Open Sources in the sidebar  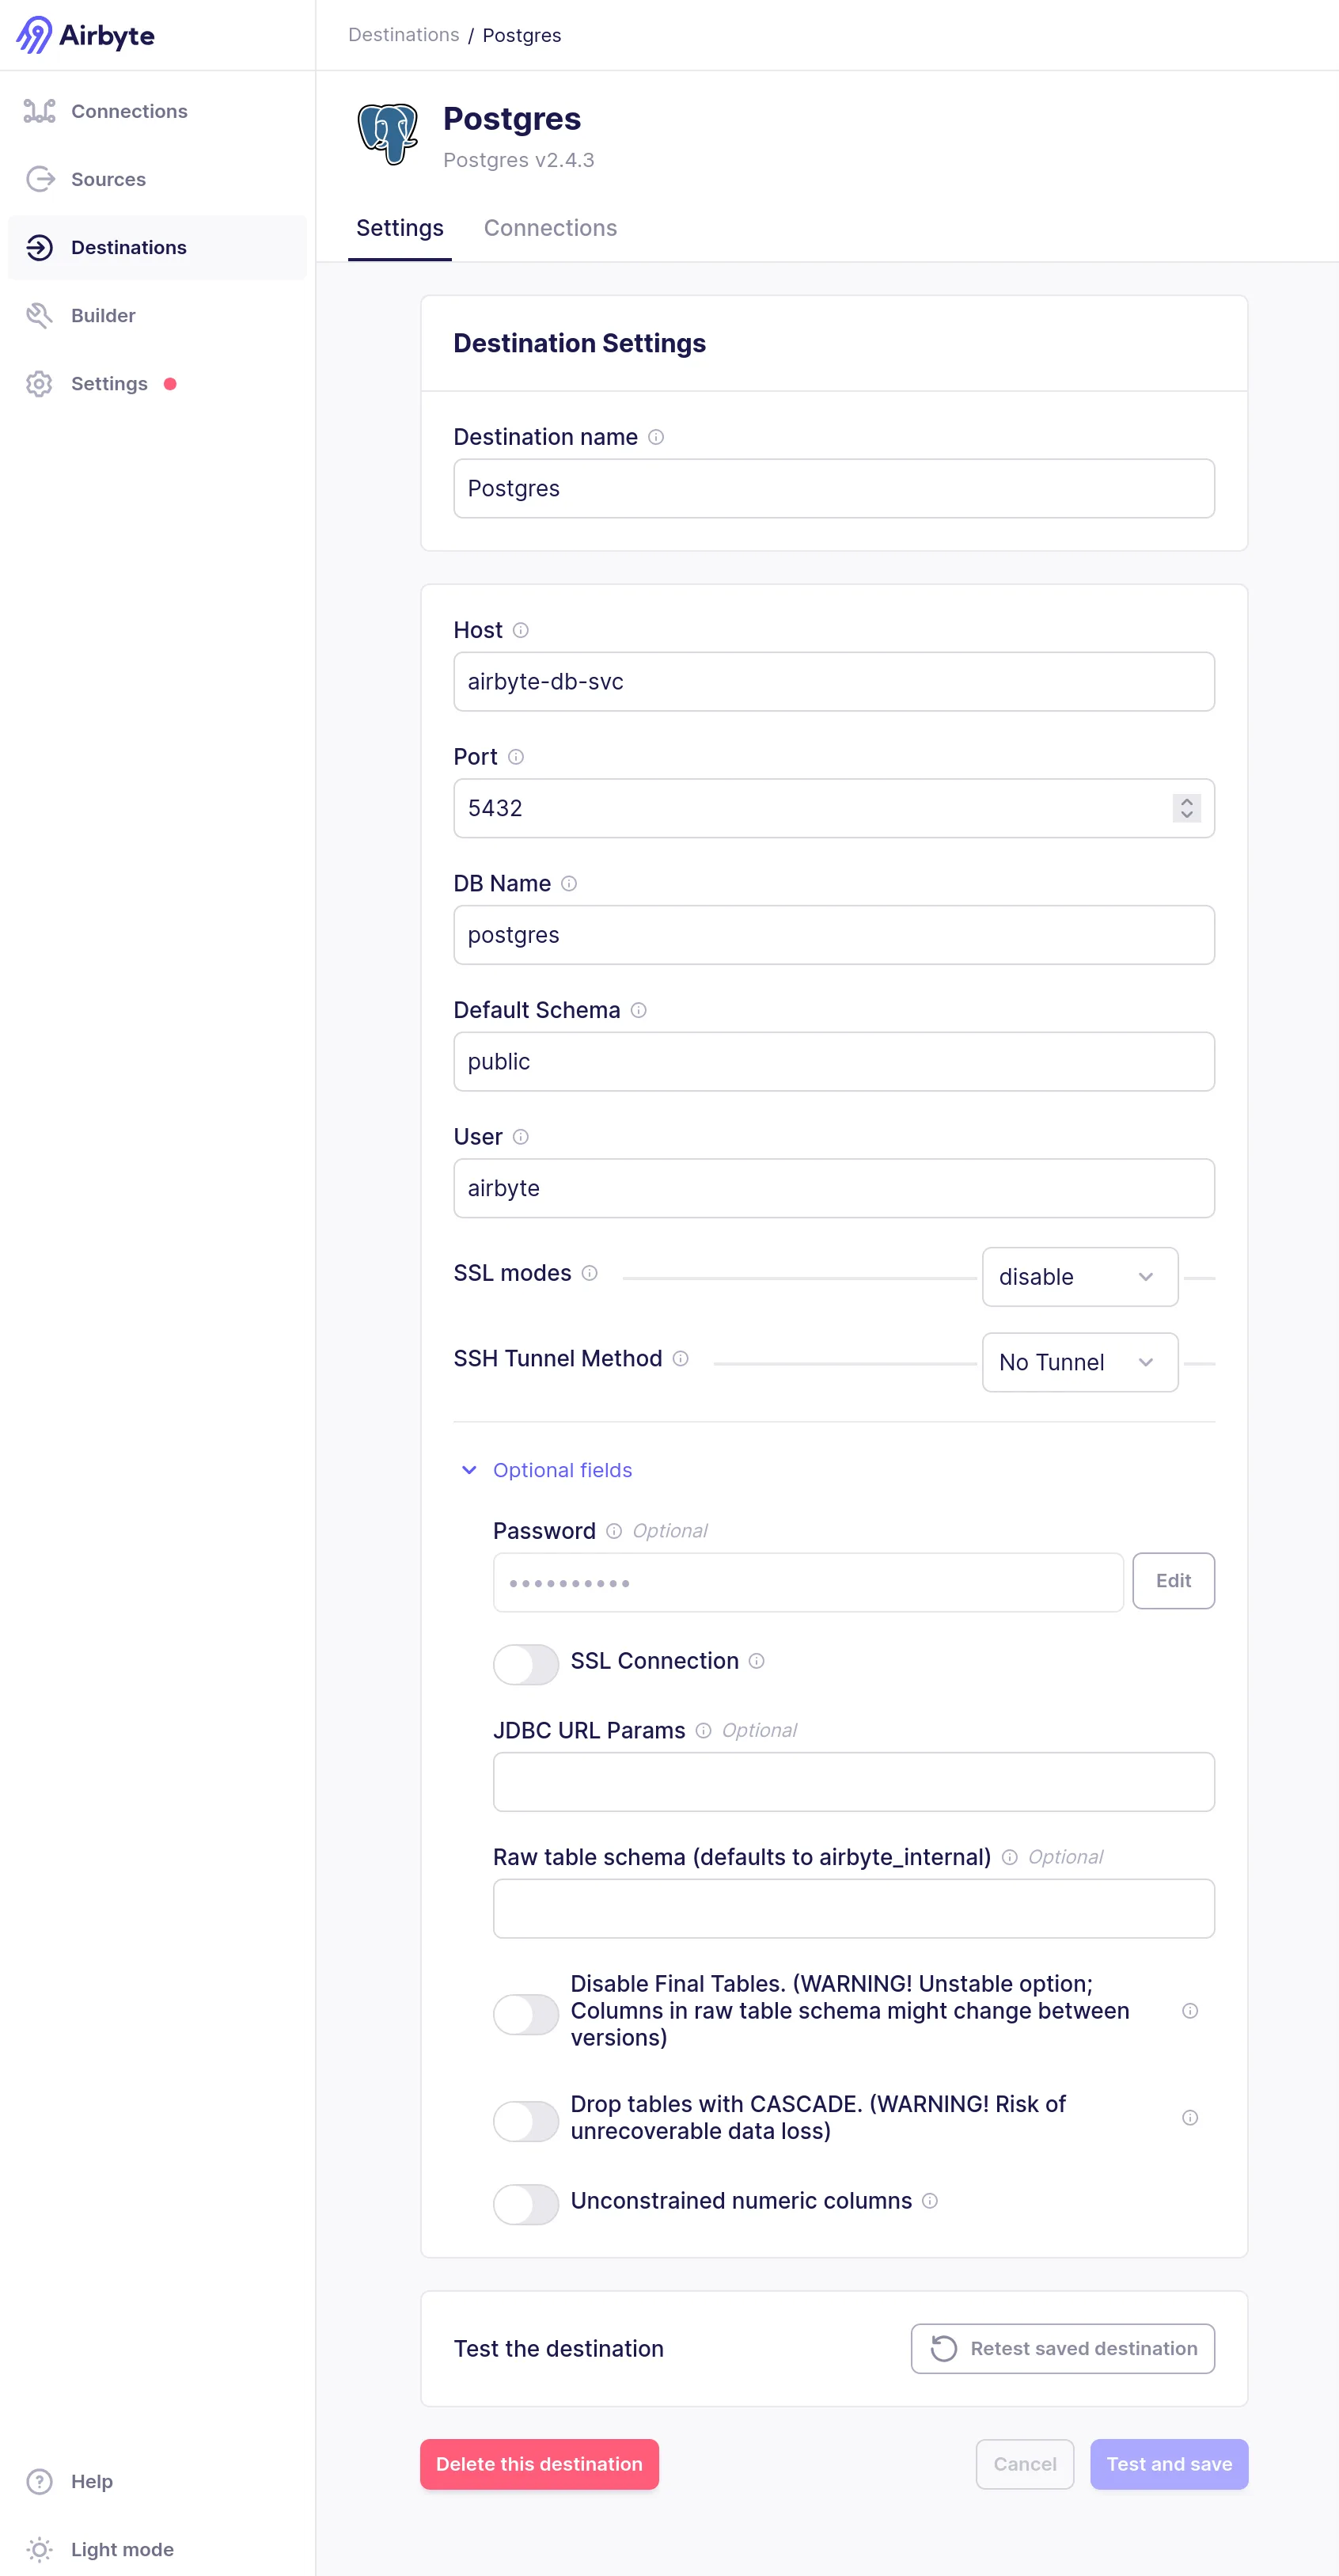click(157, 179)
